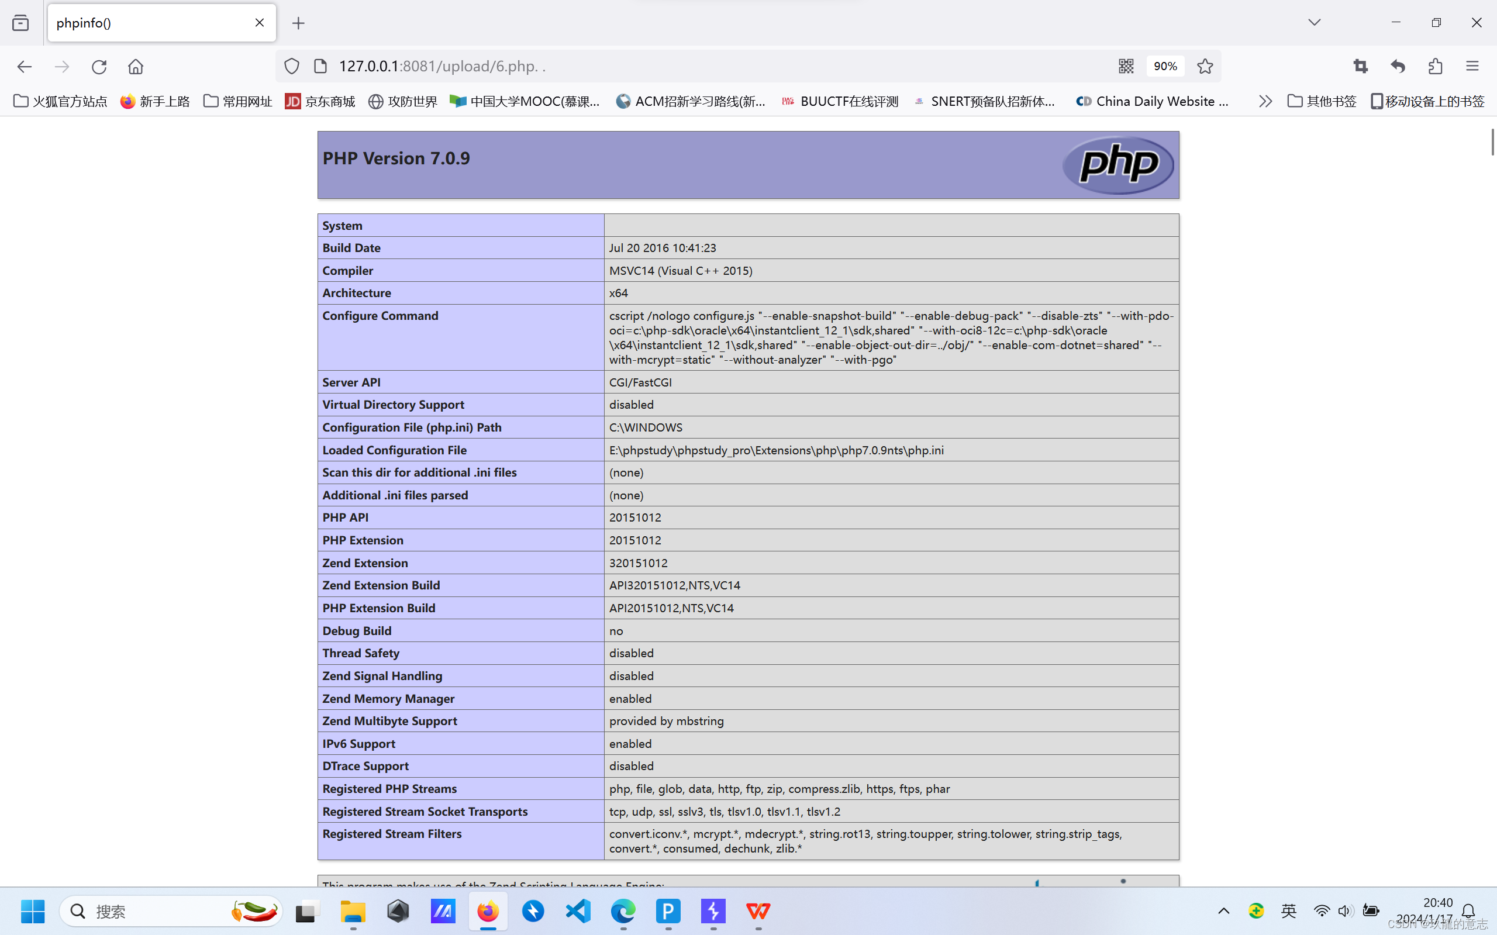The image size is (1497, 935).
Task: Open 攻防世界 bookmark
Action: point(402,101)
